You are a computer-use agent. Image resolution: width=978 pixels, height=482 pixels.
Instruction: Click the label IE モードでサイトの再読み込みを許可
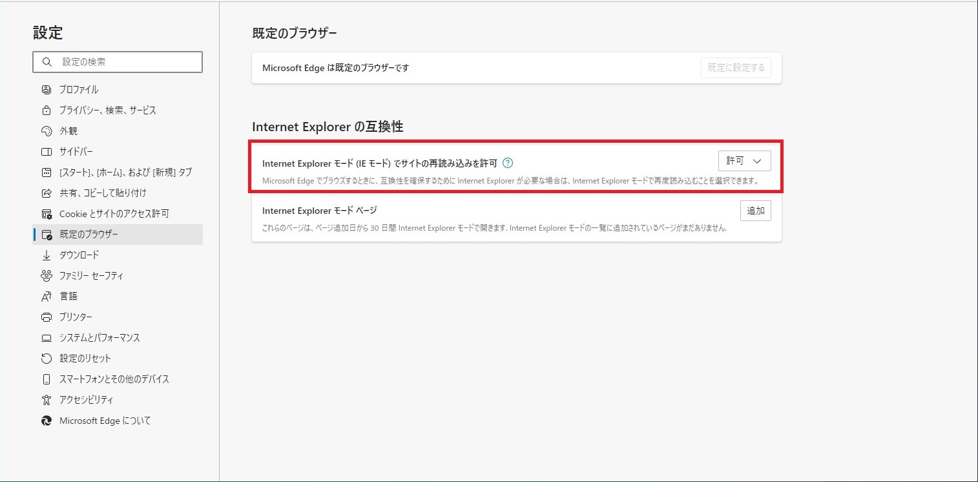(380, 163)
